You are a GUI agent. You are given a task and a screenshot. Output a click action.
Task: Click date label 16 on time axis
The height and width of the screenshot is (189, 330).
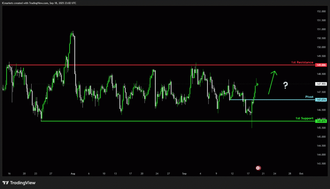9,174
